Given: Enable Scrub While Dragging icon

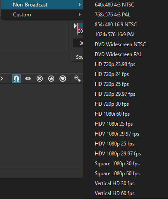Looking at the screenshot, I should 28,79.
